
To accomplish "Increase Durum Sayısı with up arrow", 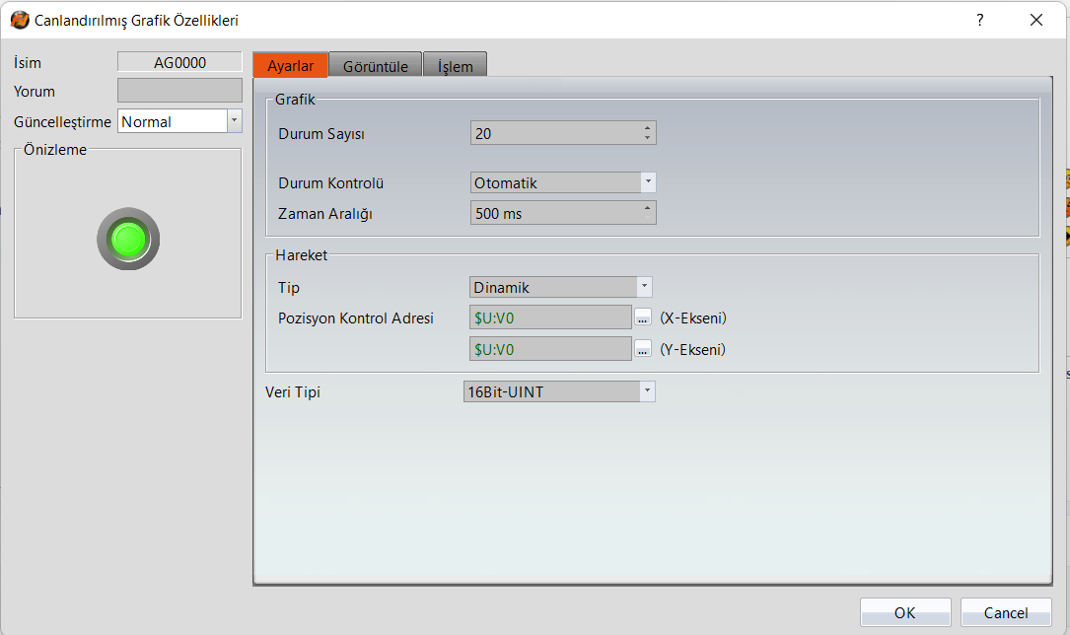I will point(647,128).
